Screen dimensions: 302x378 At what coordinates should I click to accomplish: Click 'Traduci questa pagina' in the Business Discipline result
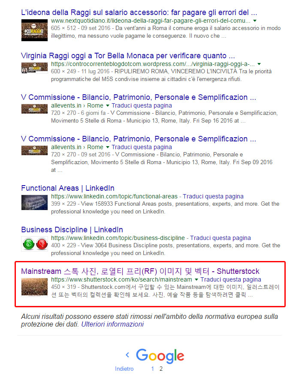pyautogui.click(x=220, y=238)
